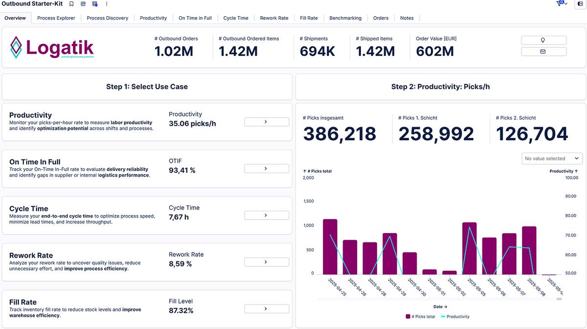
Task: Click the Rework Rate arrow button
Action: click(x=266, y=262)
